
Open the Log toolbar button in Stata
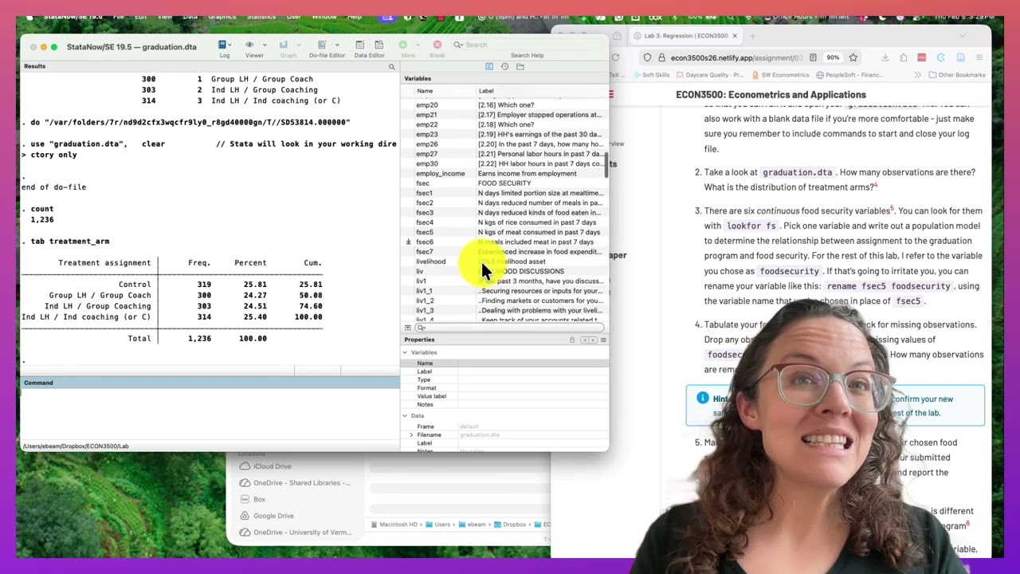[x=222, y=45]
